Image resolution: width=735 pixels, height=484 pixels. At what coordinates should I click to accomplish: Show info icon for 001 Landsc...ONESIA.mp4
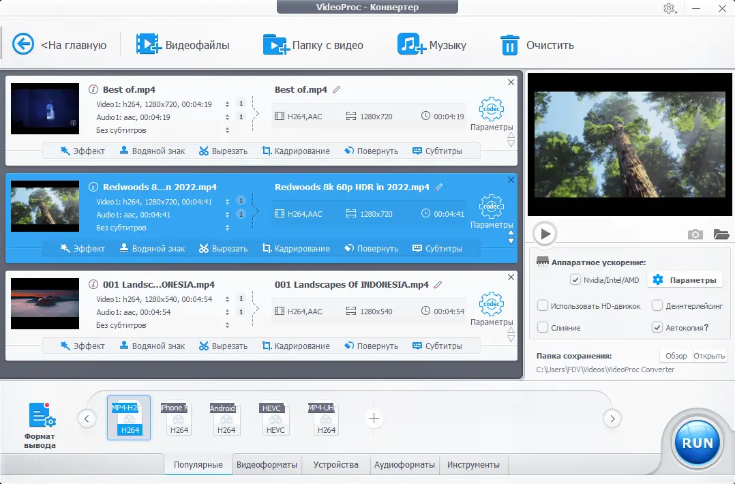point(93,284)
